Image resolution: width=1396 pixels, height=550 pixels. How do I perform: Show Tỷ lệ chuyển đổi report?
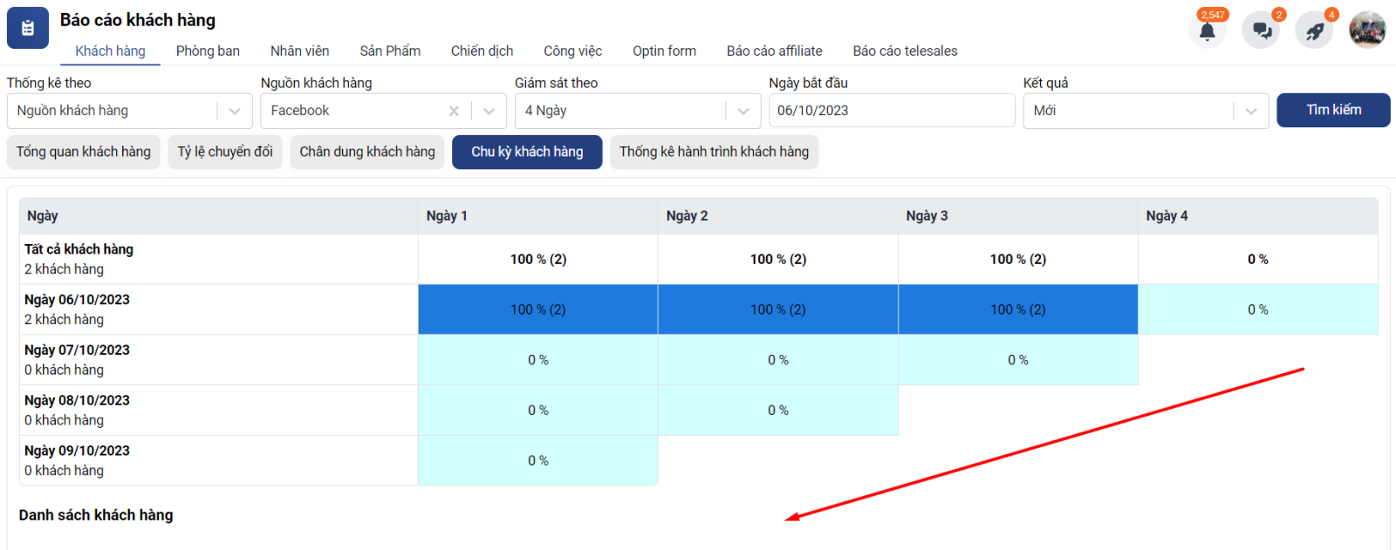pyautogui.click(x=225, y=152)
